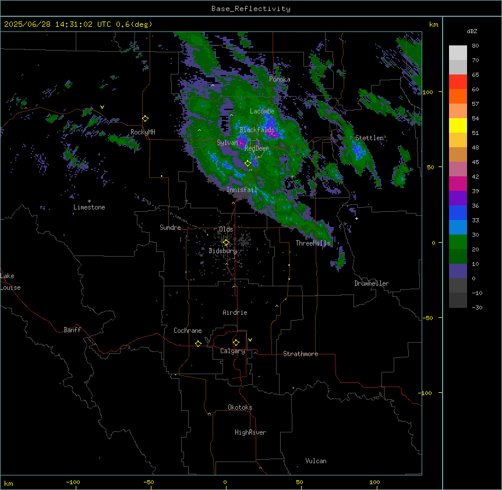Click the -50 tick on the right axis
This screenshot has height=490, width=502.
(427, 318)
